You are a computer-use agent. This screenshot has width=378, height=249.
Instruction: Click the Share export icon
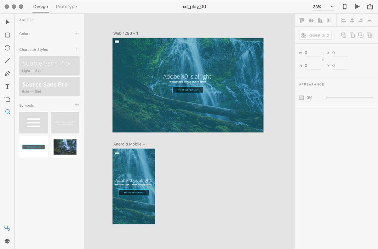click(x=370, y=6)
